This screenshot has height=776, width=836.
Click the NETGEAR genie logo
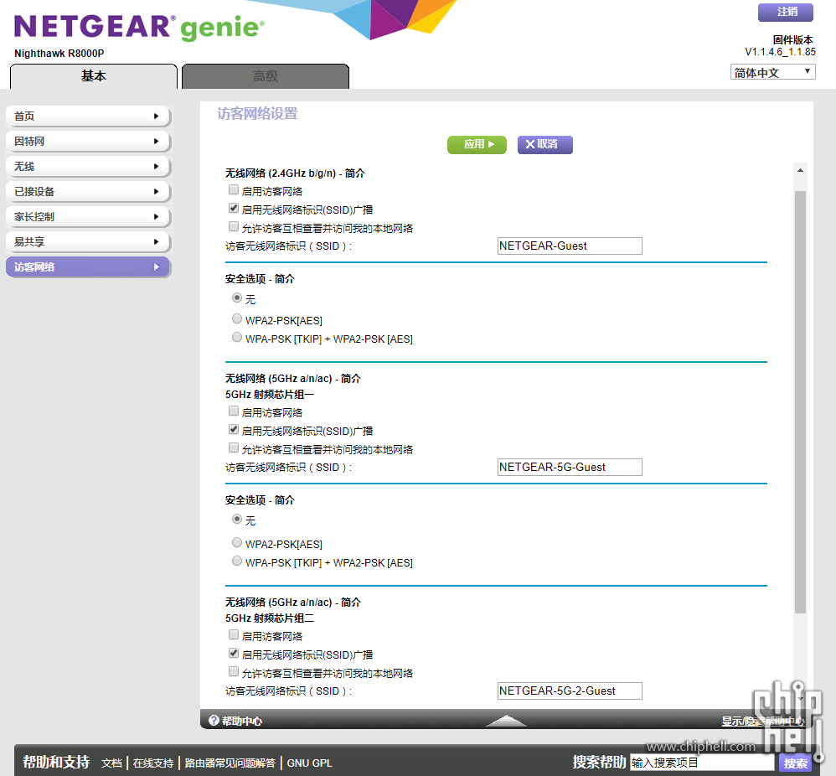click(x=138, y=27)
